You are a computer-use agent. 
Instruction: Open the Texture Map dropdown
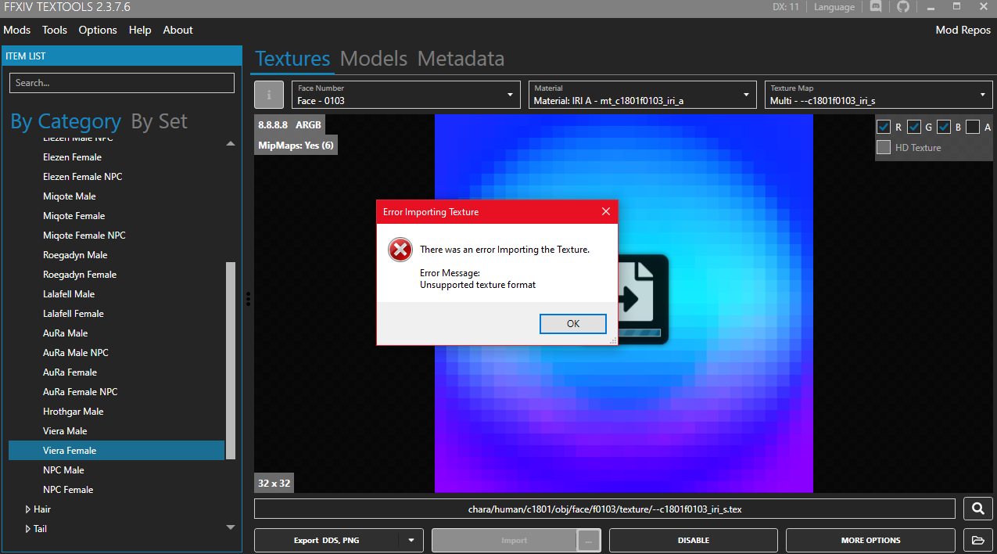coord(983,94)
